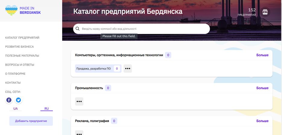Open Вопросы и ответы page
The width and height of the screenshot is (282, 135).
(x=20, y=65)
